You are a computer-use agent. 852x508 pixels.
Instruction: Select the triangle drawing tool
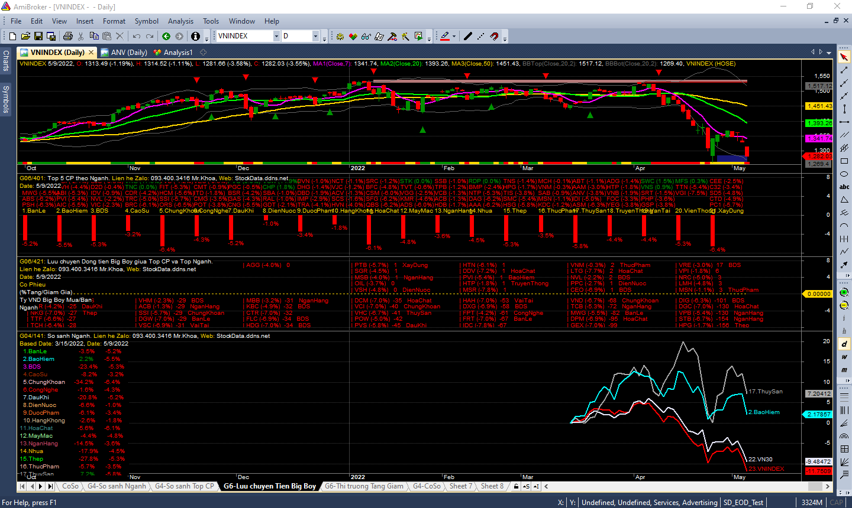(x=844, y=200)
